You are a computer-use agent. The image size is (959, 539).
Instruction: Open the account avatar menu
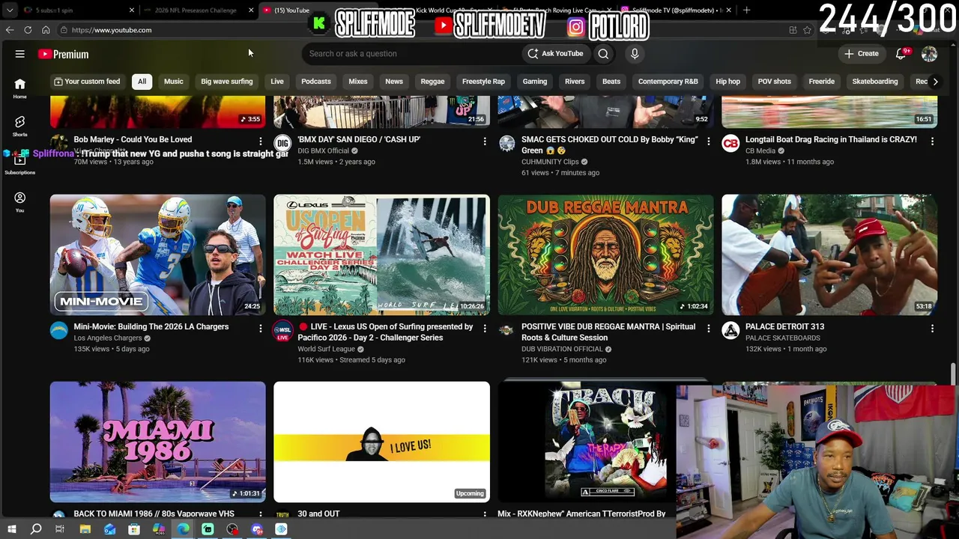929,54
